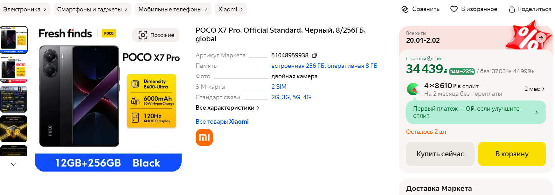Click the arrow on the sale banner
Screen dimensions: 555x195
pos(541,38)
